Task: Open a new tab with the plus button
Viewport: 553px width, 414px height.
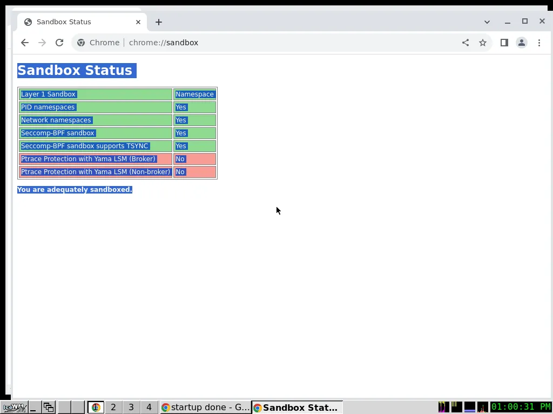Action: pyautogui.click(x=158, y=22)
